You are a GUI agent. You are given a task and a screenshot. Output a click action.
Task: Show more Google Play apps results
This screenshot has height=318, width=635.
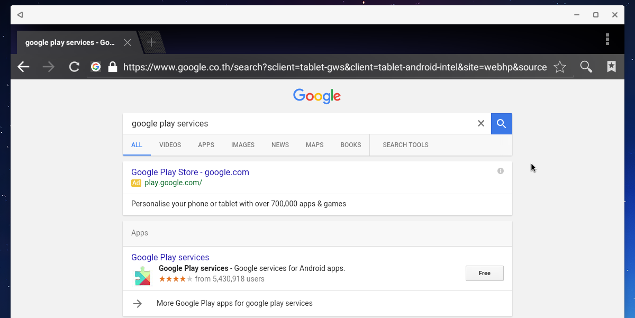tap(234, 303)
